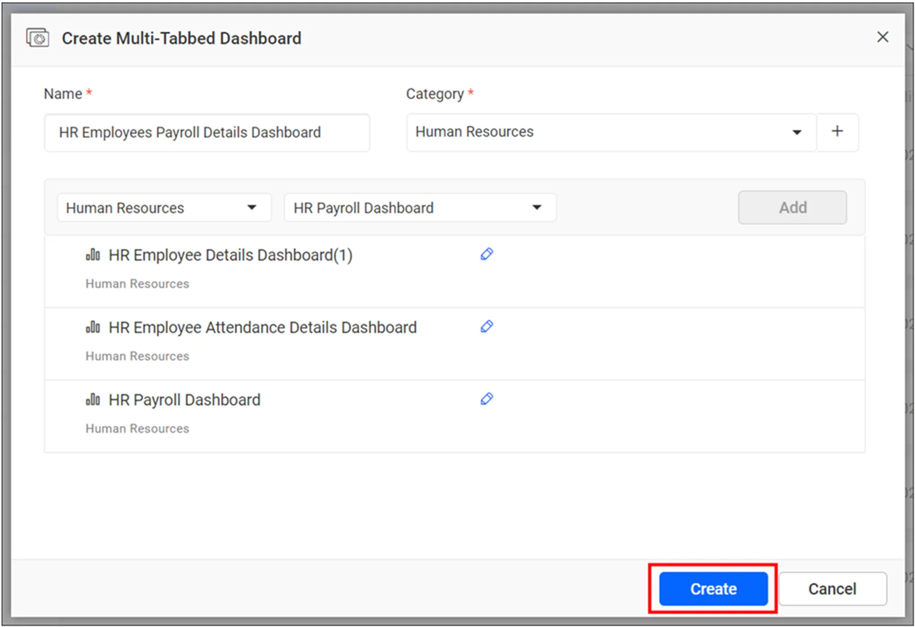Viewport: 915px width, 627px height.
Task: Click the chart icon beside HR Employee Attendance Details Dashboard
Action: (92, 326)
